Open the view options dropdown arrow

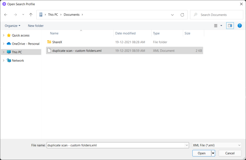(221, 26)
